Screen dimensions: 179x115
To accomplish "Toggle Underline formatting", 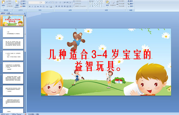I will 35,6.
